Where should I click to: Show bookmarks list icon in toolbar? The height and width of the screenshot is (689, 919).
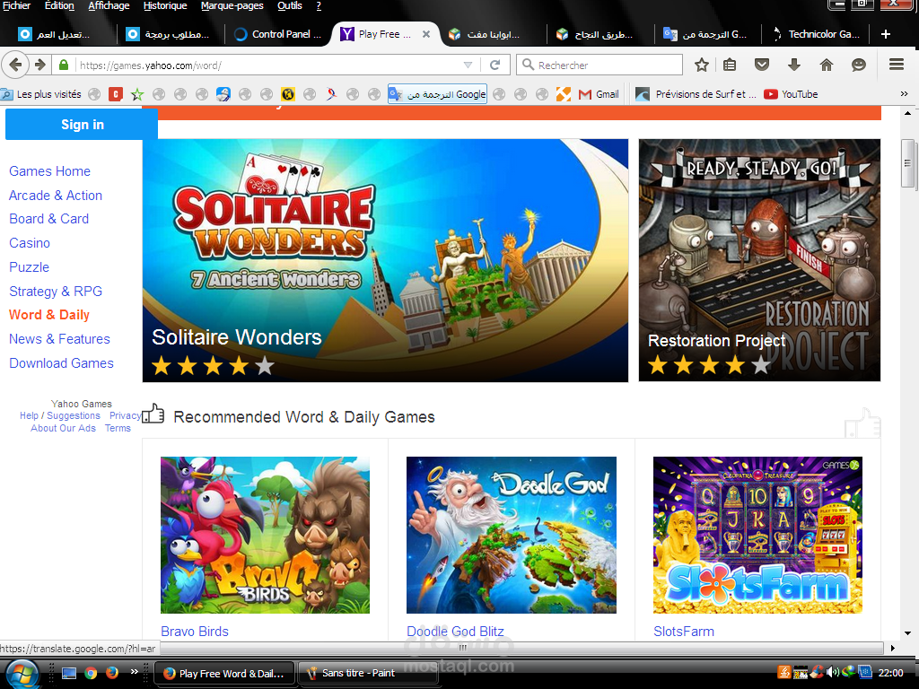(729, 65)
